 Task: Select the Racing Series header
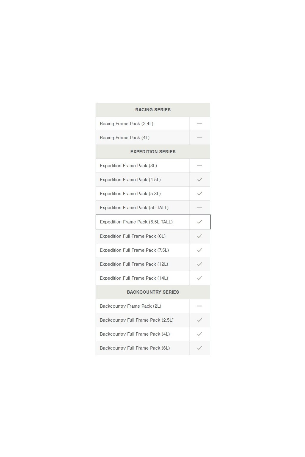point(153,110)
